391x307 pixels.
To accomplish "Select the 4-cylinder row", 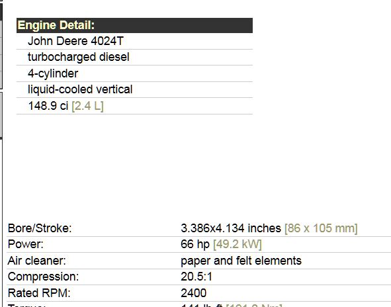I will point(134,73).
